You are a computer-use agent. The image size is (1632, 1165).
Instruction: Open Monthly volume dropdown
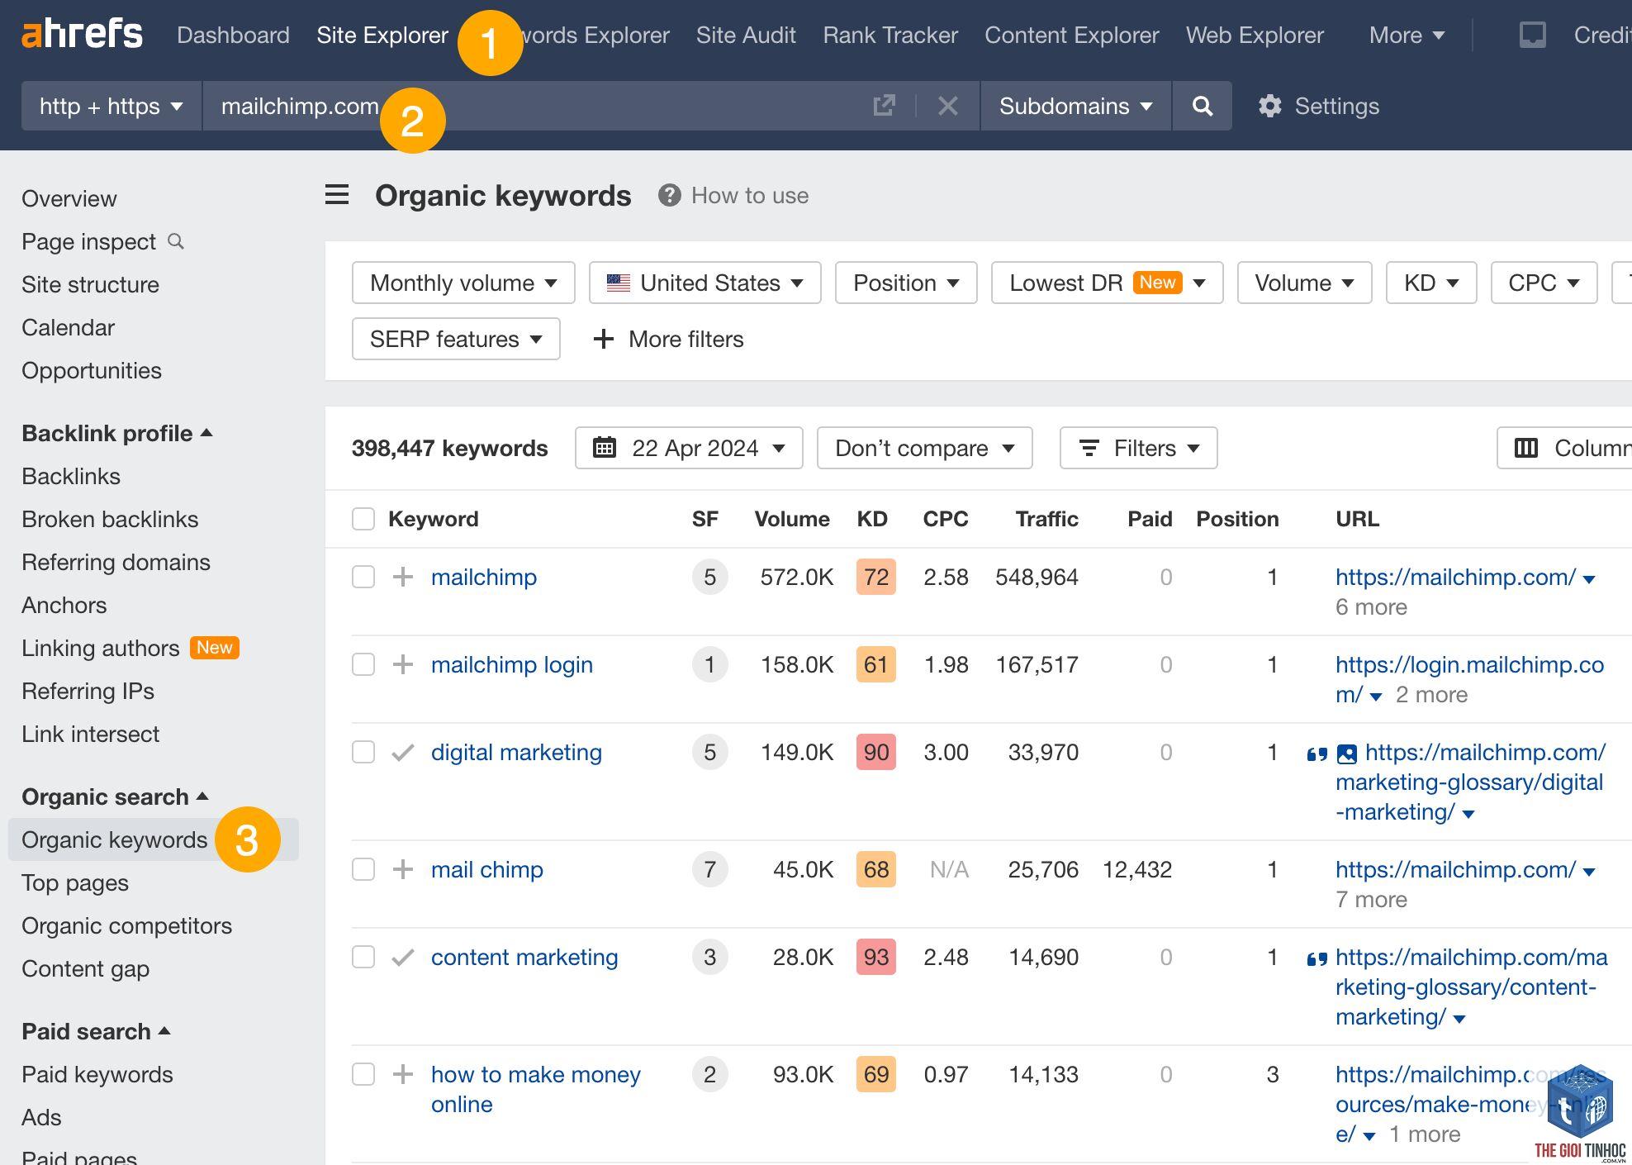pyautogui.click(x=463, y=283)
